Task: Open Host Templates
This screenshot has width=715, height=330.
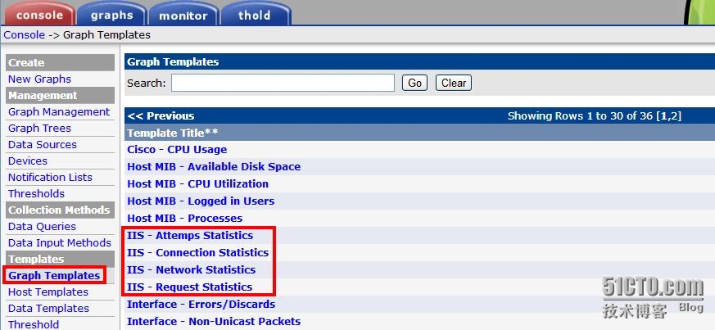Action: (x=48, y=292)
